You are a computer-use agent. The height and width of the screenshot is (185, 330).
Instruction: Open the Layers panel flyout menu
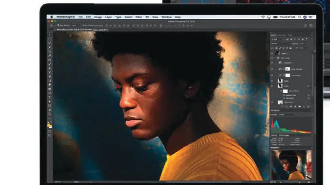point(312,35)
